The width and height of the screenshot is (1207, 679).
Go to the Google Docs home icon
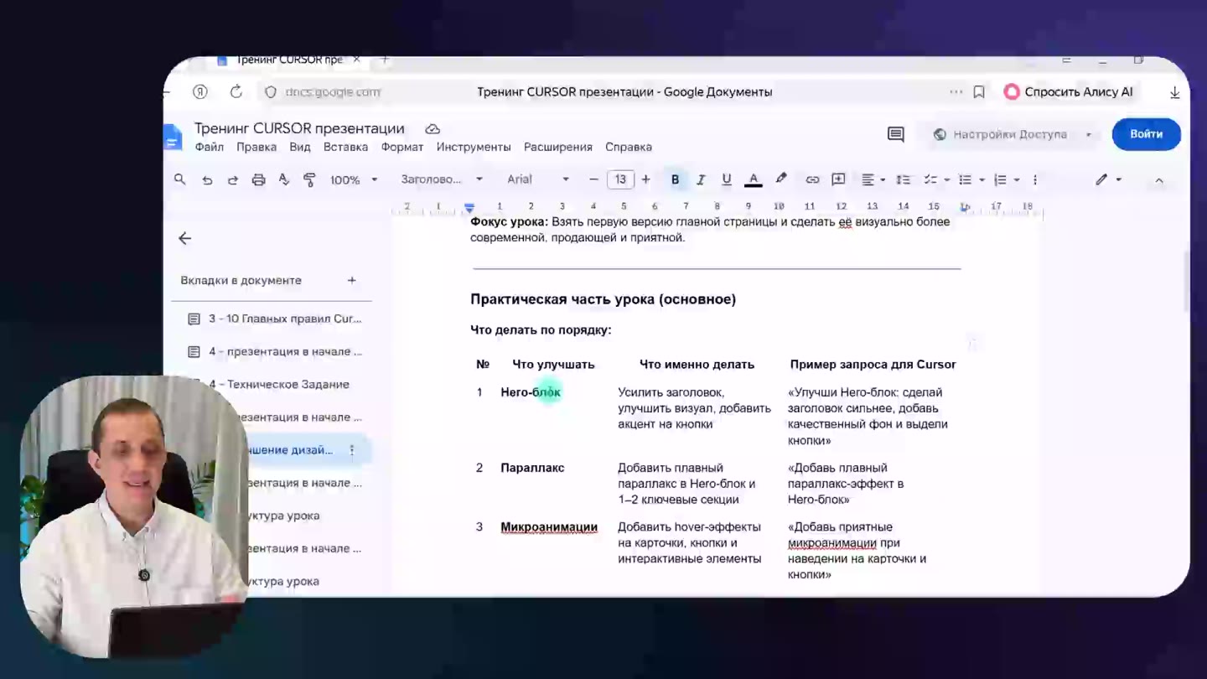tap(173, 137)
